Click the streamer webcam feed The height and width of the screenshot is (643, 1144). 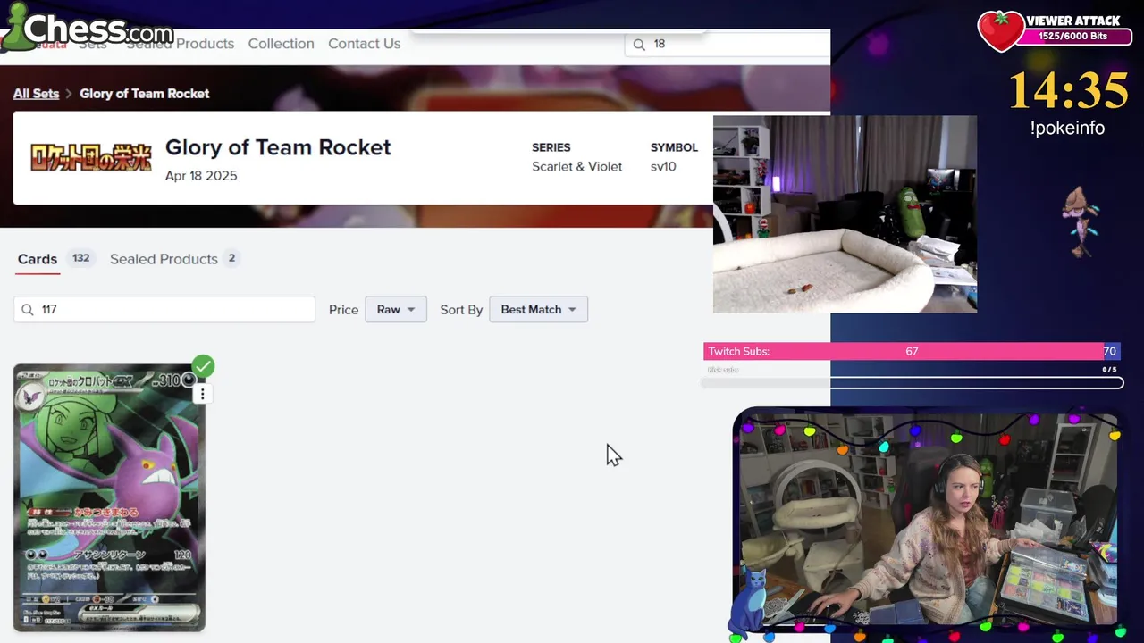(x=925, y=520)
